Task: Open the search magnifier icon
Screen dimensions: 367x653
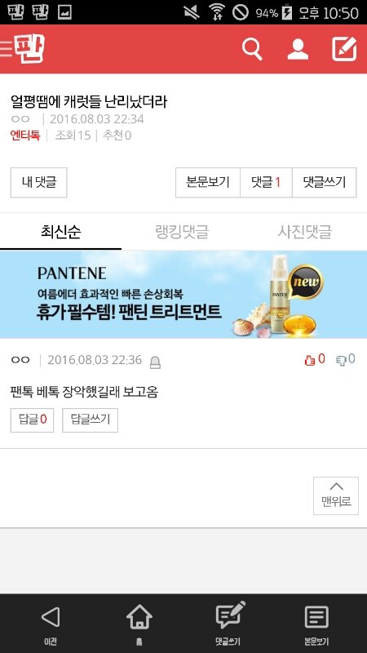Action: pos(252,50)
